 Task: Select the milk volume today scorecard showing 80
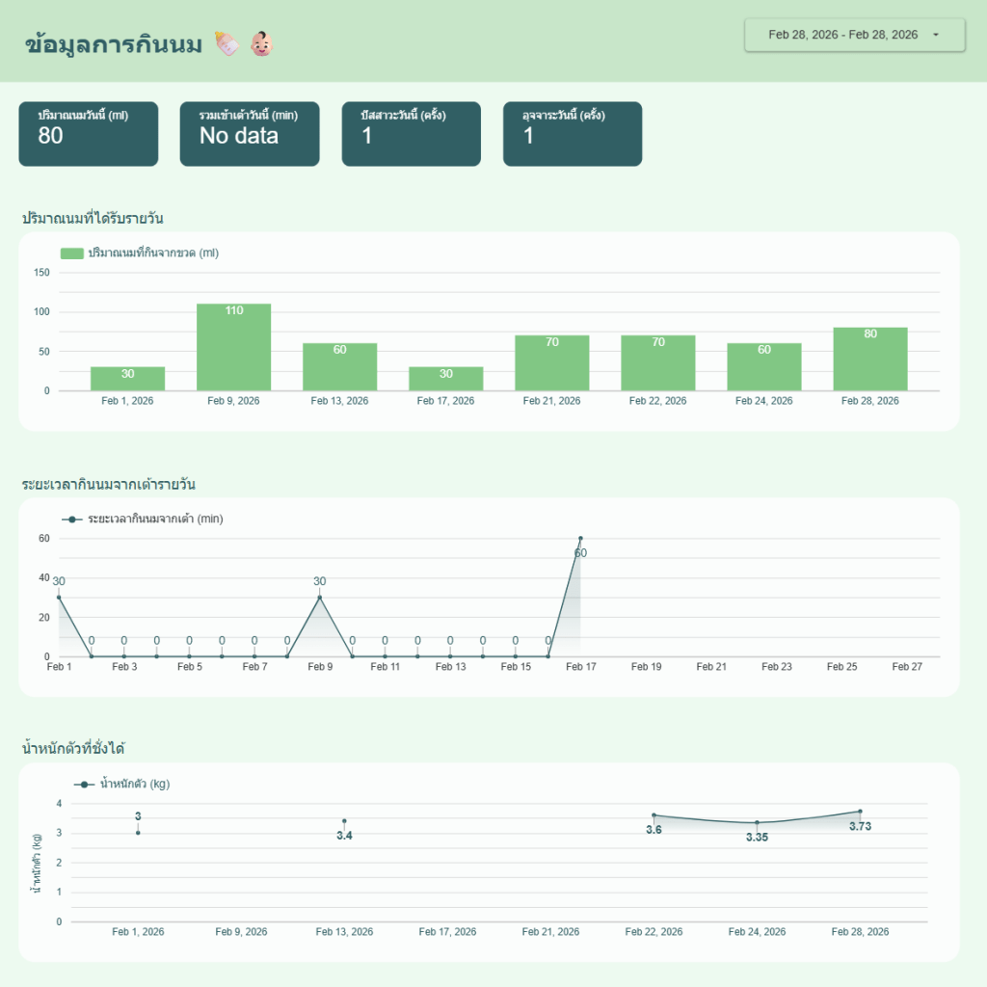click(89, 134)
